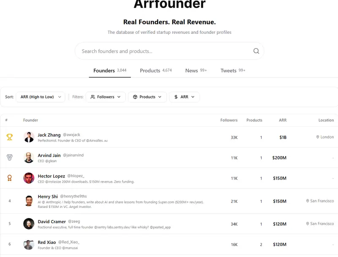338x257 pixels.
Task: Click David Cramer's $120M ARR value
Action: pos(280,224)
